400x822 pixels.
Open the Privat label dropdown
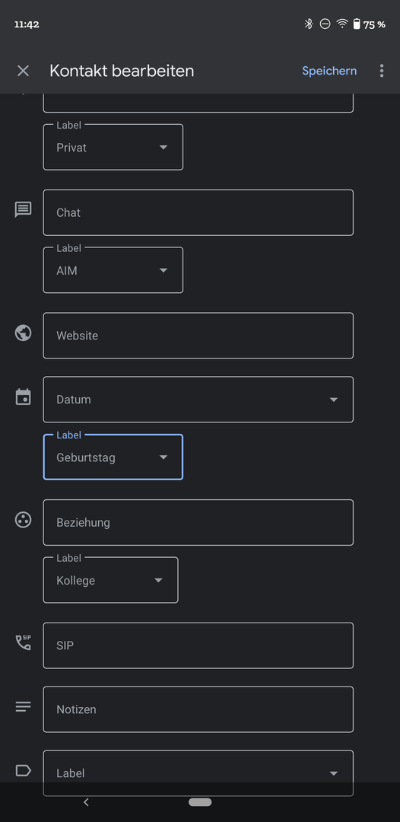tap(113, 148)
